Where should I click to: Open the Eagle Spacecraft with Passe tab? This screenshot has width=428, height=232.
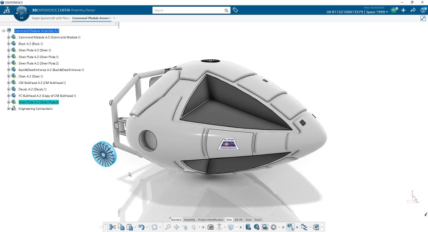[51, 18]
